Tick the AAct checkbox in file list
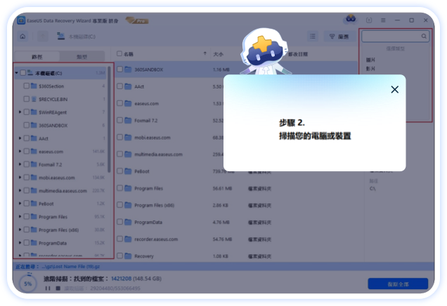This screenshot has height=306, width=447. click(x=119, y=86)
